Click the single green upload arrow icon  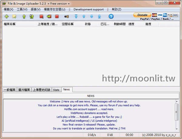(24, 16)
